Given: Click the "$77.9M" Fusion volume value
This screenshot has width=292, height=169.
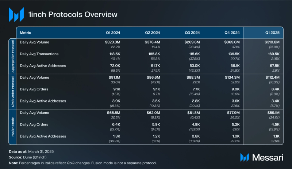Looking at the screenshot, I should pyautogui.click(x=233, y=113).
